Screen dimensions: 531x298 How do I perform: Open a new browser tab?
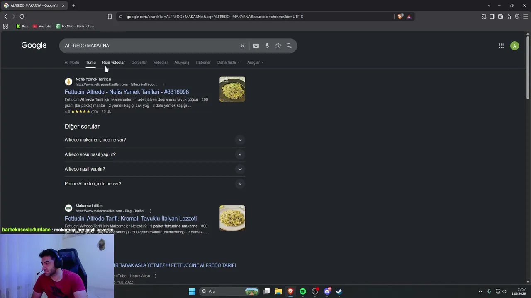[x=73, y=5]
